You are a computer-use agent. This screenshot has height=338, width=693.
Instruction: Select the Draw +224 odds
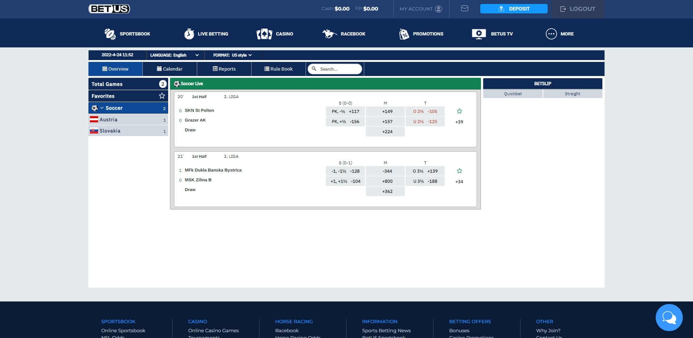(x=385, y=131)
